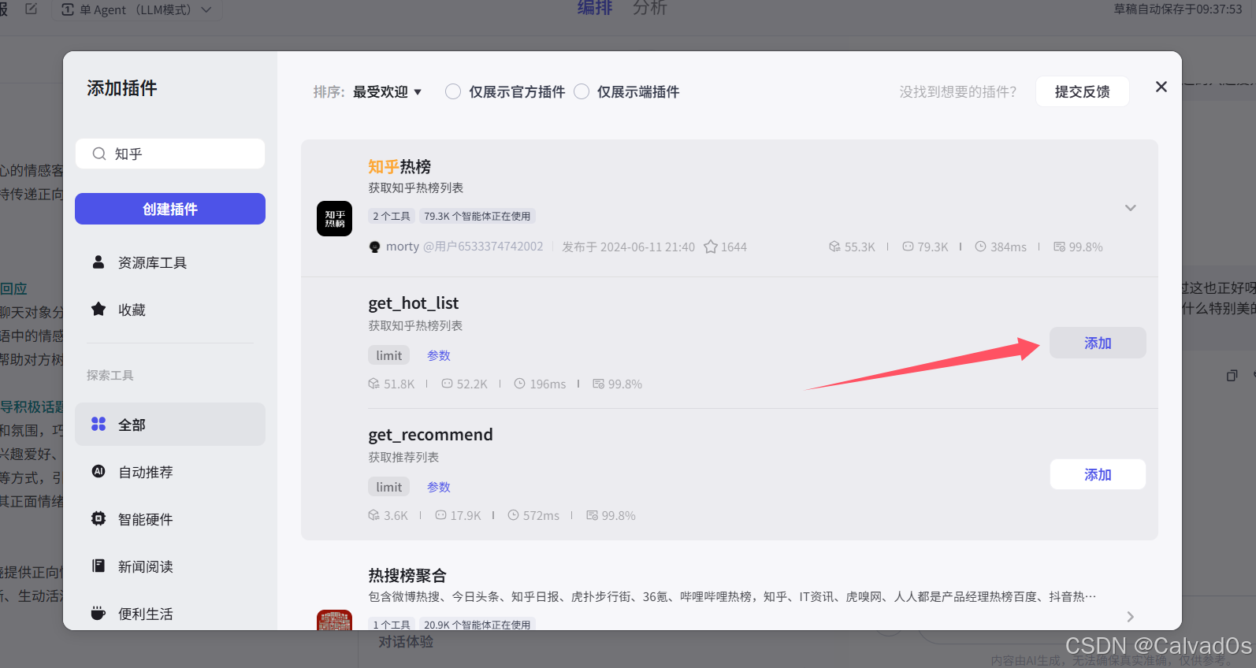Viewport: 1256px width, 668px height.
Task: Click the 55.3K usage stat icon
Action: 834,247
